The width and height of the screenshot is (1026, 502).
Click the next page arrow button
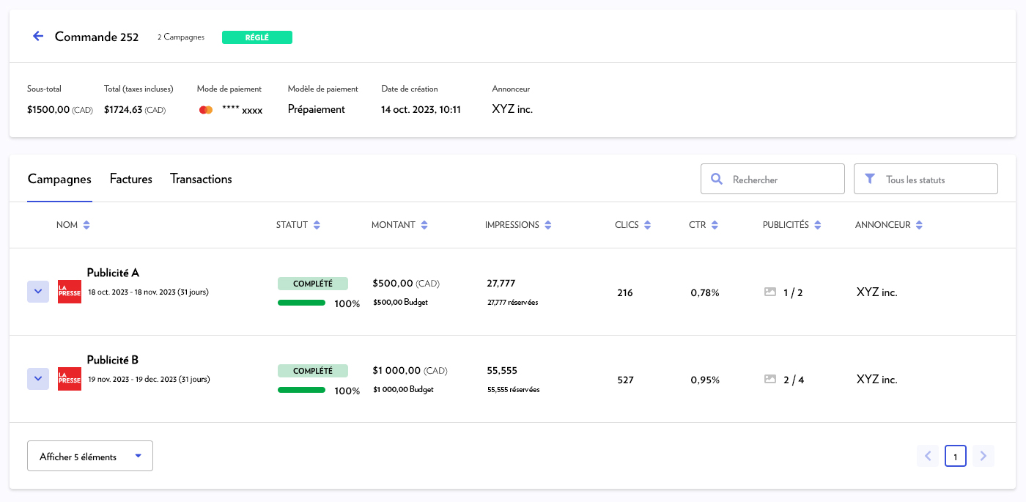pyautogui.click(x=983, y=456)
